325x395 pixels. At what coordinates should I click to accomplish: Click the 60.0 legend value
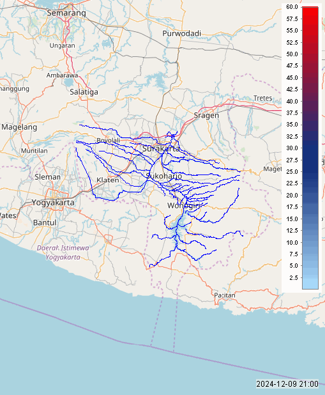pos(292,7)
